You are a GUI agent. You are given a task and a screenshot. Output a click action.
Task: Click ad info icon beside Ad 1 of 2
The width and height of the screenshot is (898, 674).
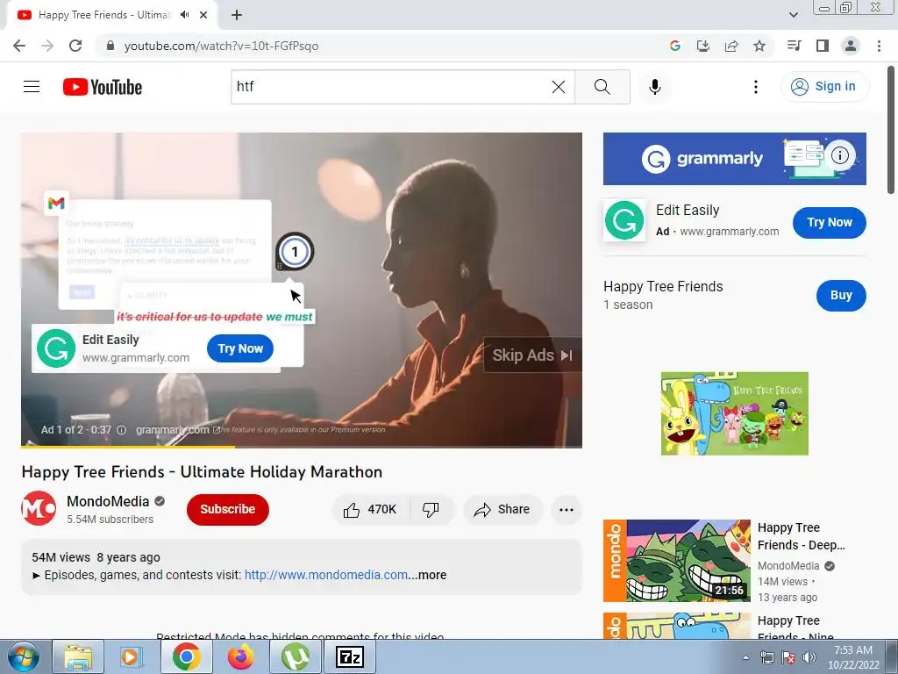pos(121,430)
